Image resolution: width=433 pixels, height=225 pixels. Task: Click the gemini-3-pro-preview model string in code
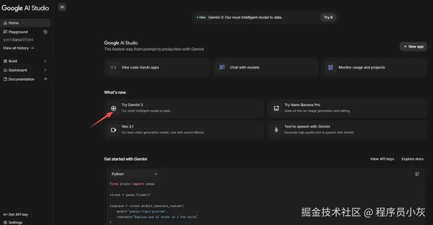tap(148, 211)
